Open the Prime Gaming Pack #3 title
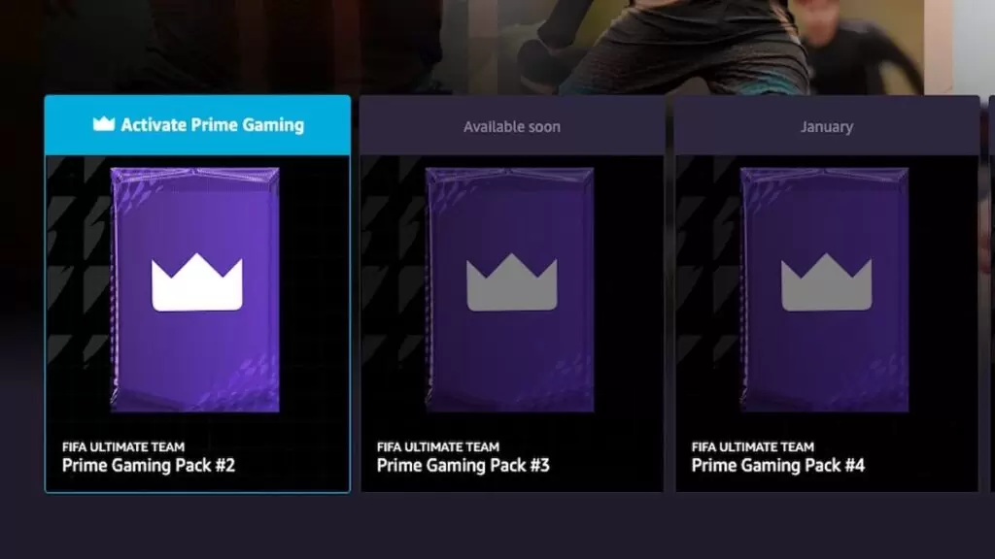This screenshot has width=995, height=559. (x=463, y=466)
